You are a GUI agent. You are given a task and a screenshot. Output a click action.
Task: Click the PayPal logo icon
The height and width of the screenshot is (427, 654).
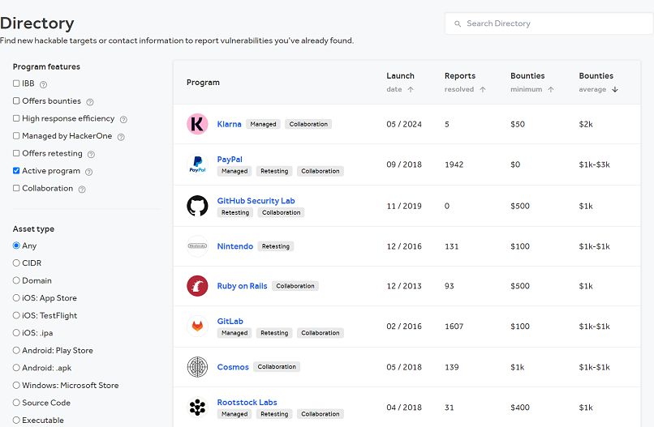[197, 164]
